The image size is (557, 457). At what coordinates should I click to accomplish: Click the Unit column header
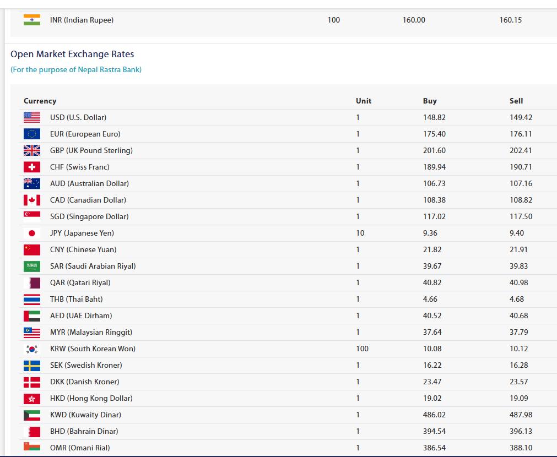(364, 101)
